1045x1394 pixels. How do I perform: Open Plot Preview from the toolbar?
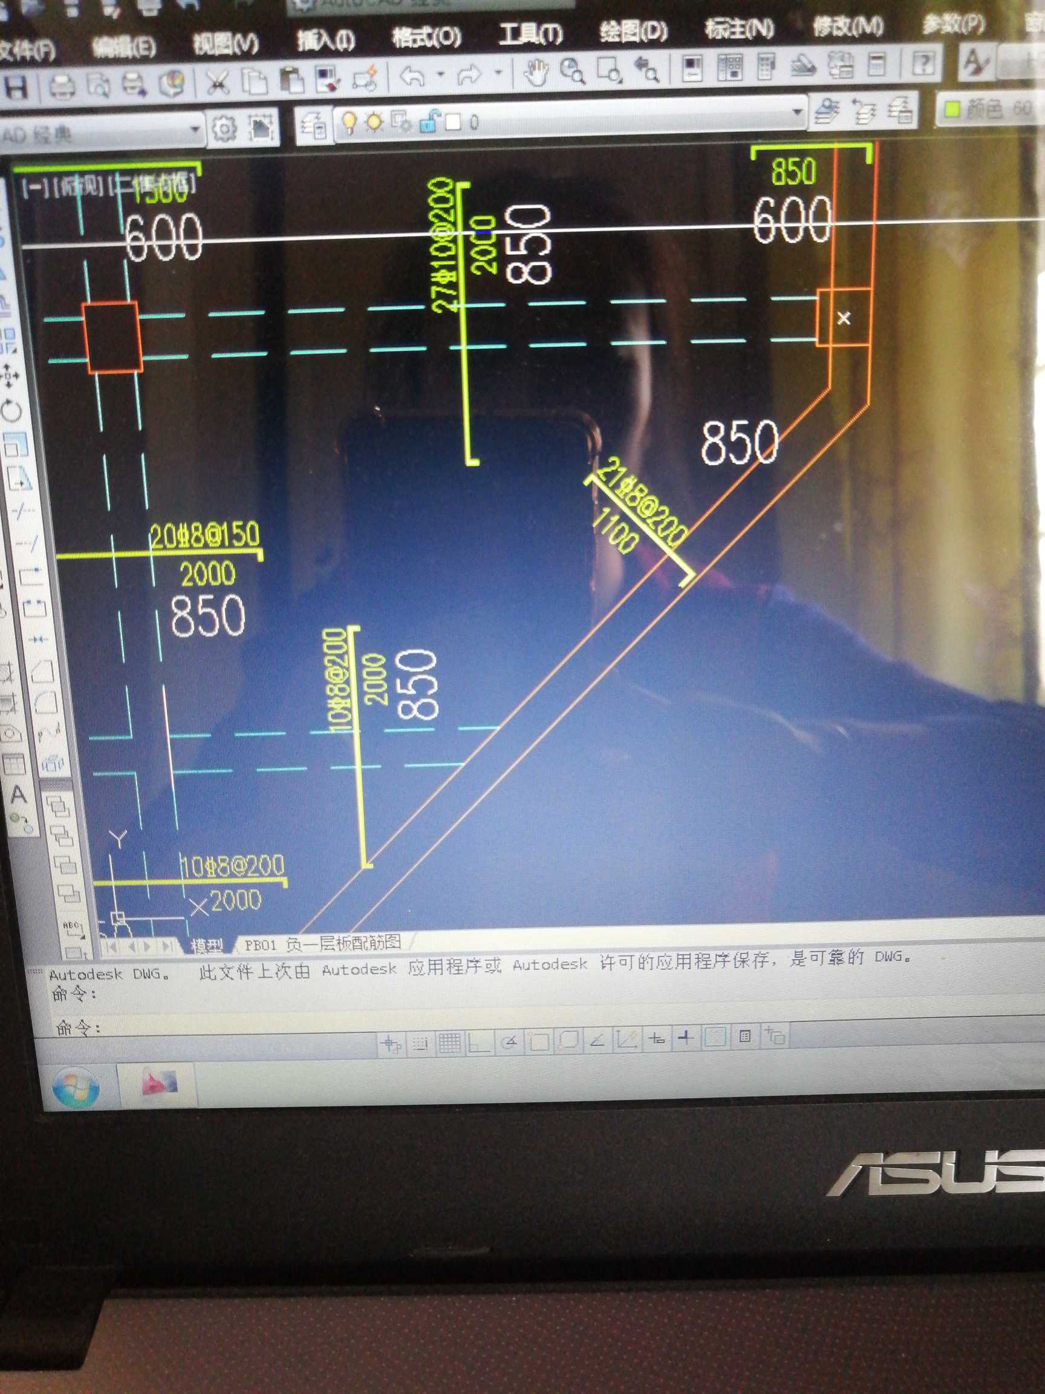(98, 86)
